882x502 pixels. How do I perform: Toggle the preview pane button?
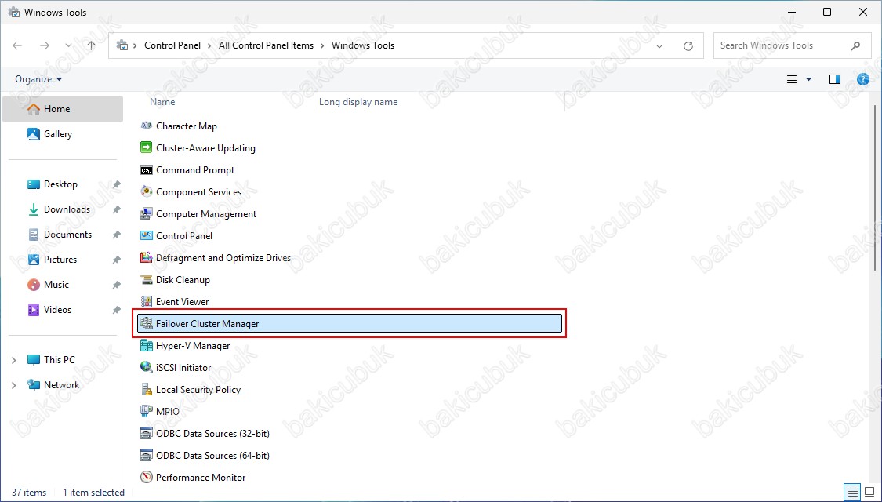pyautogui.click(x=835, y=79)
